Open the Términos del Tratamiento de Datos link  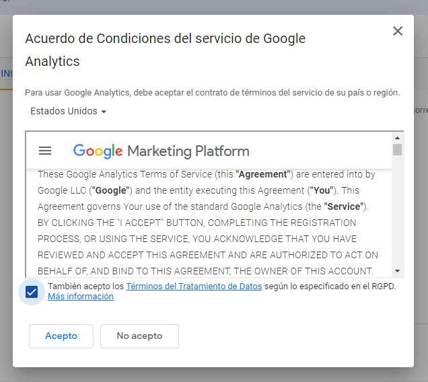coord(194,286)
